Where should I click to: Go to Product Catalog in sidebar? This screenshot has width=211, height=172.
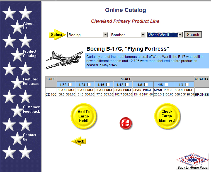click(x=30, y=53)
